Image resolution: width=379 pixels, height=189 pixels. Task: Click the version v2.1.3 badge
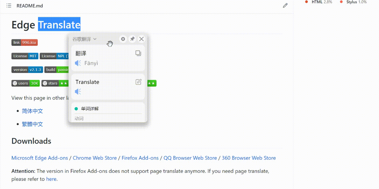(x=27, y=70)
